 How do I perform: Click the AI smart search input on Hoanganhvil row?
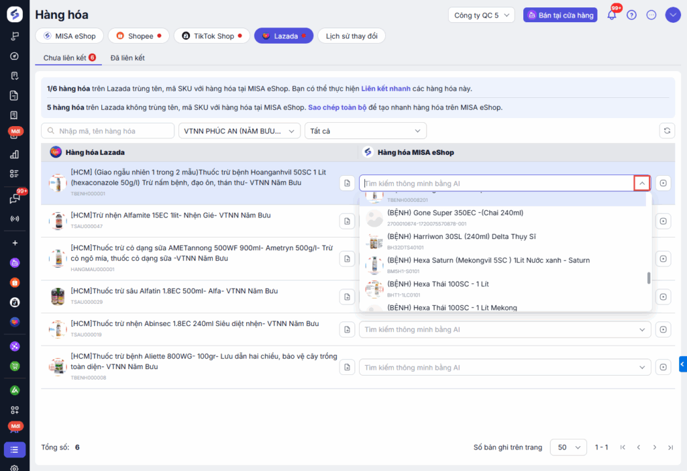coord(497,183)
